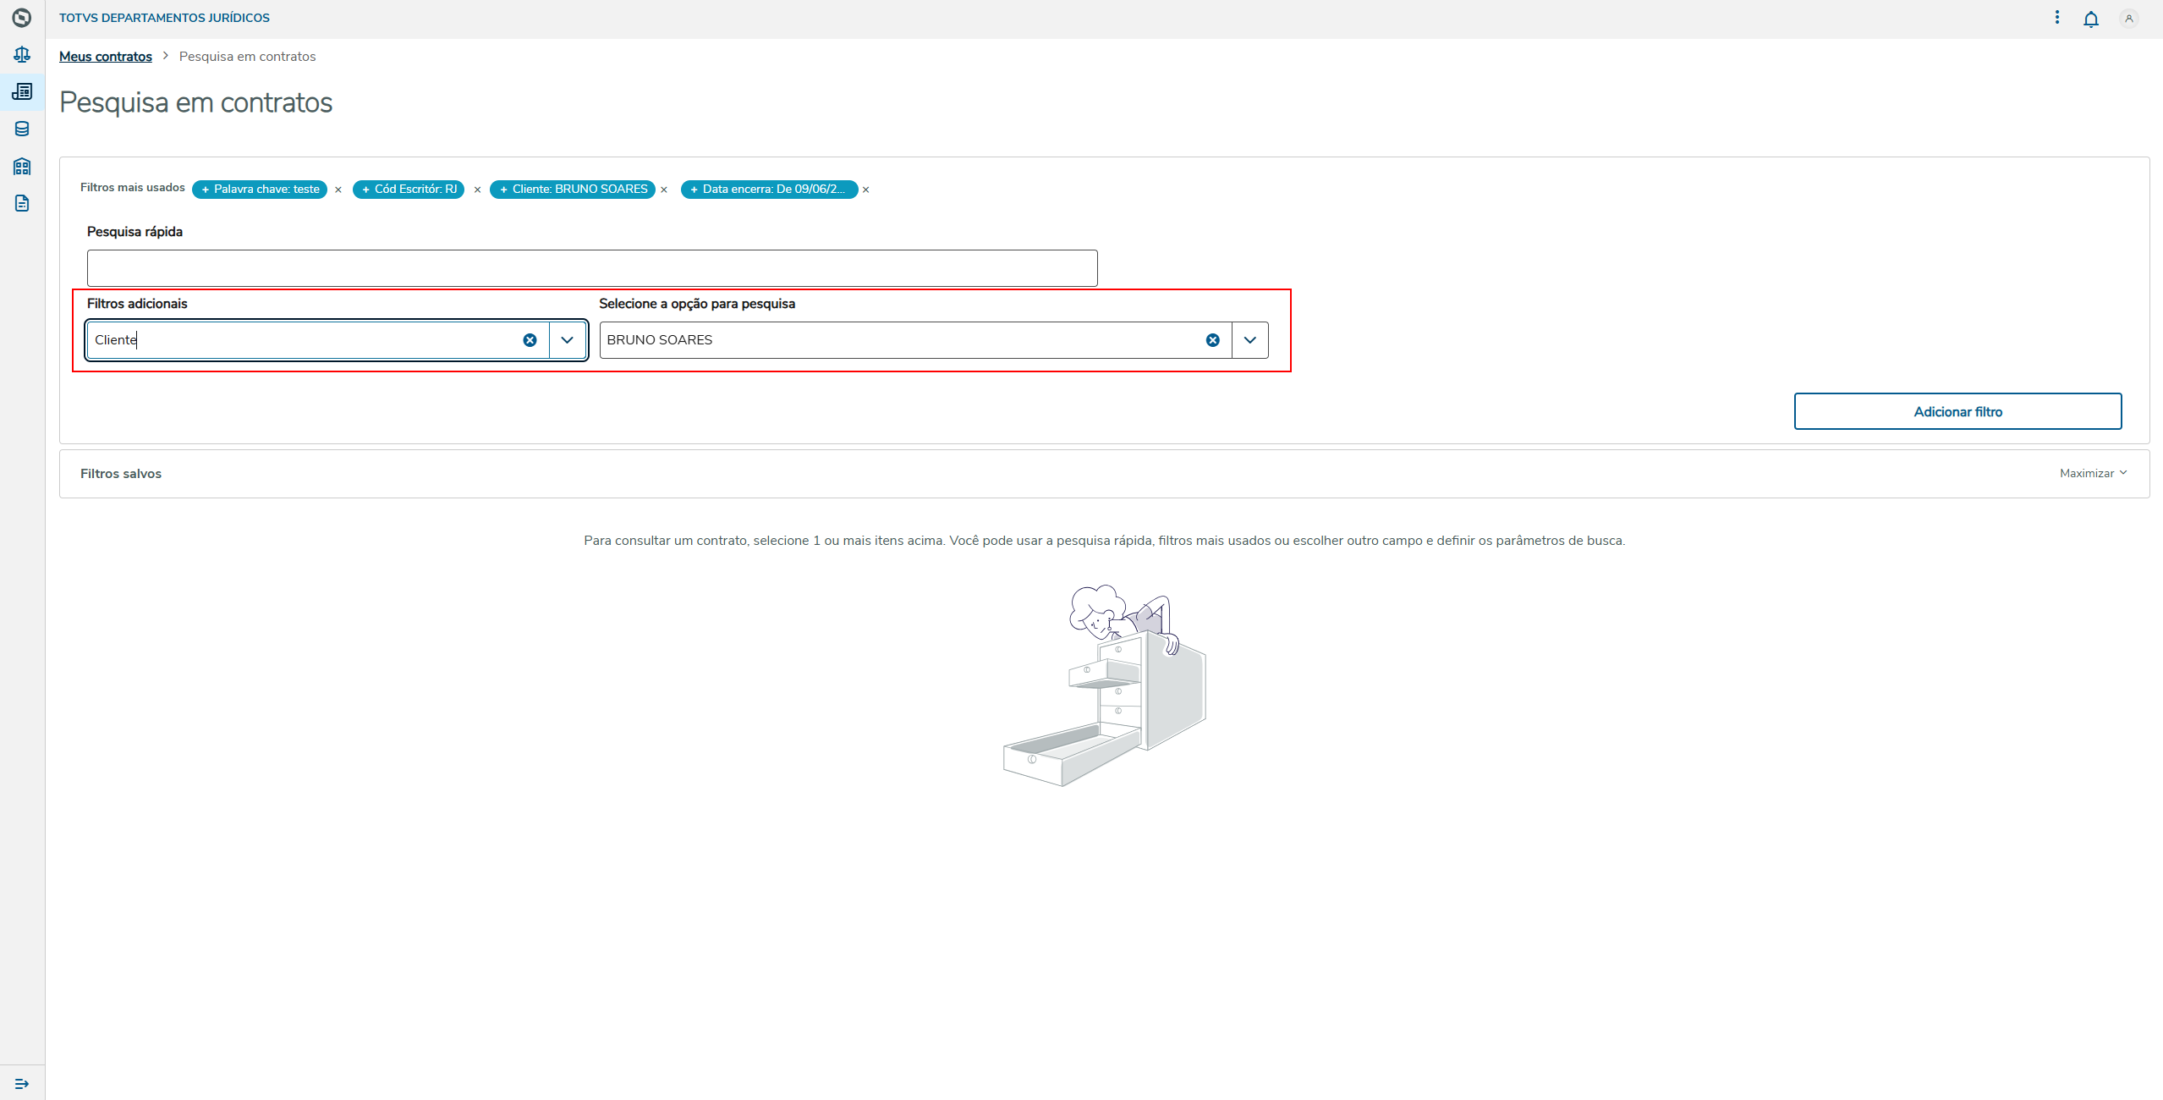Expand the search option dropdown arrow
2163x1100 pixels.
pos(1249,340)
